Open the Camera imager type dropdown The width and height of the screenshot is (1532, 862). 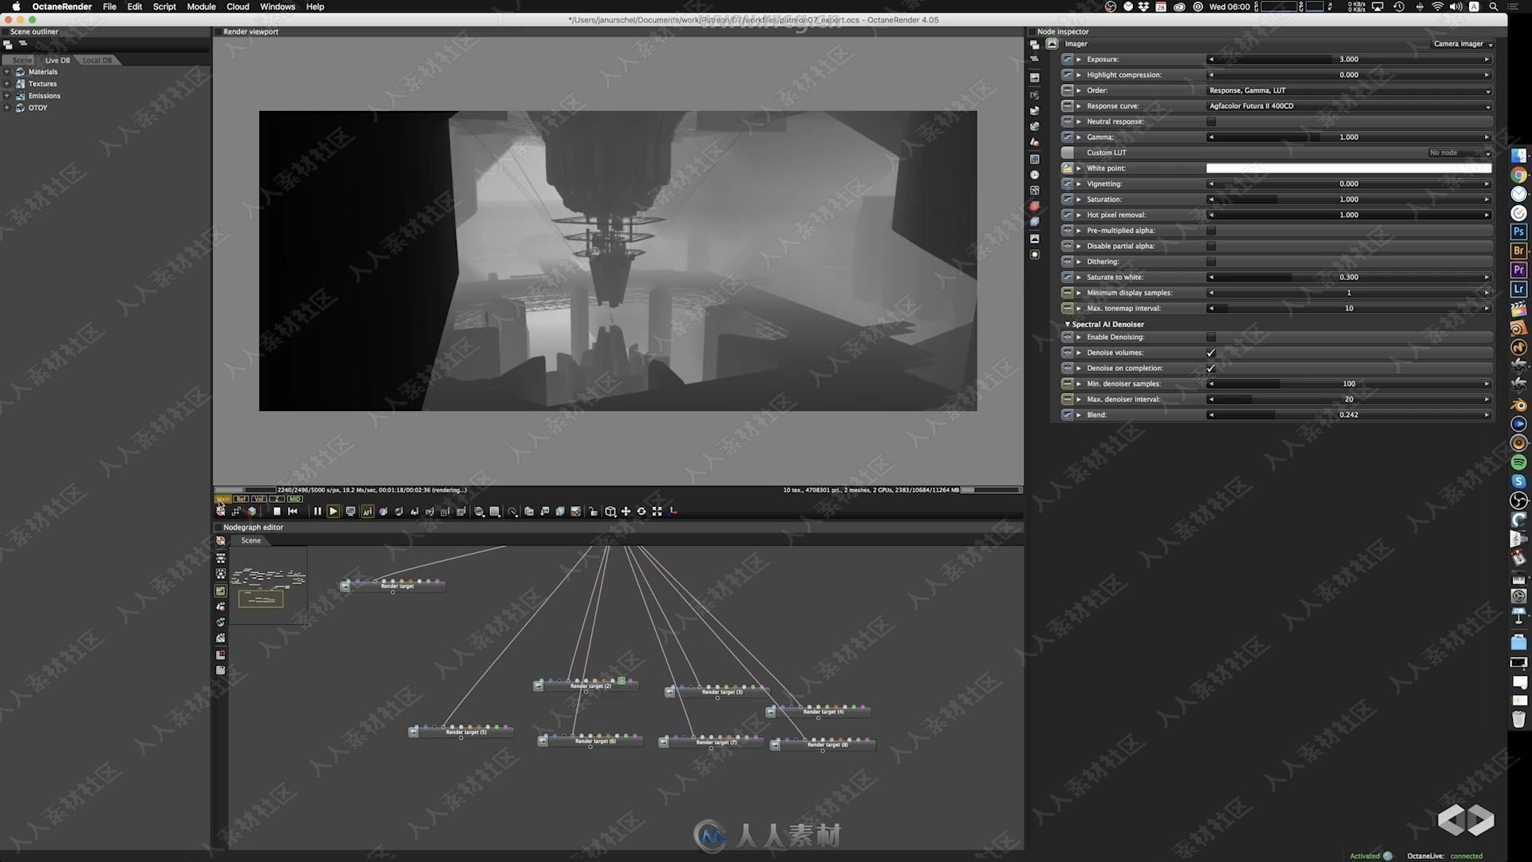click(1463, 44)
